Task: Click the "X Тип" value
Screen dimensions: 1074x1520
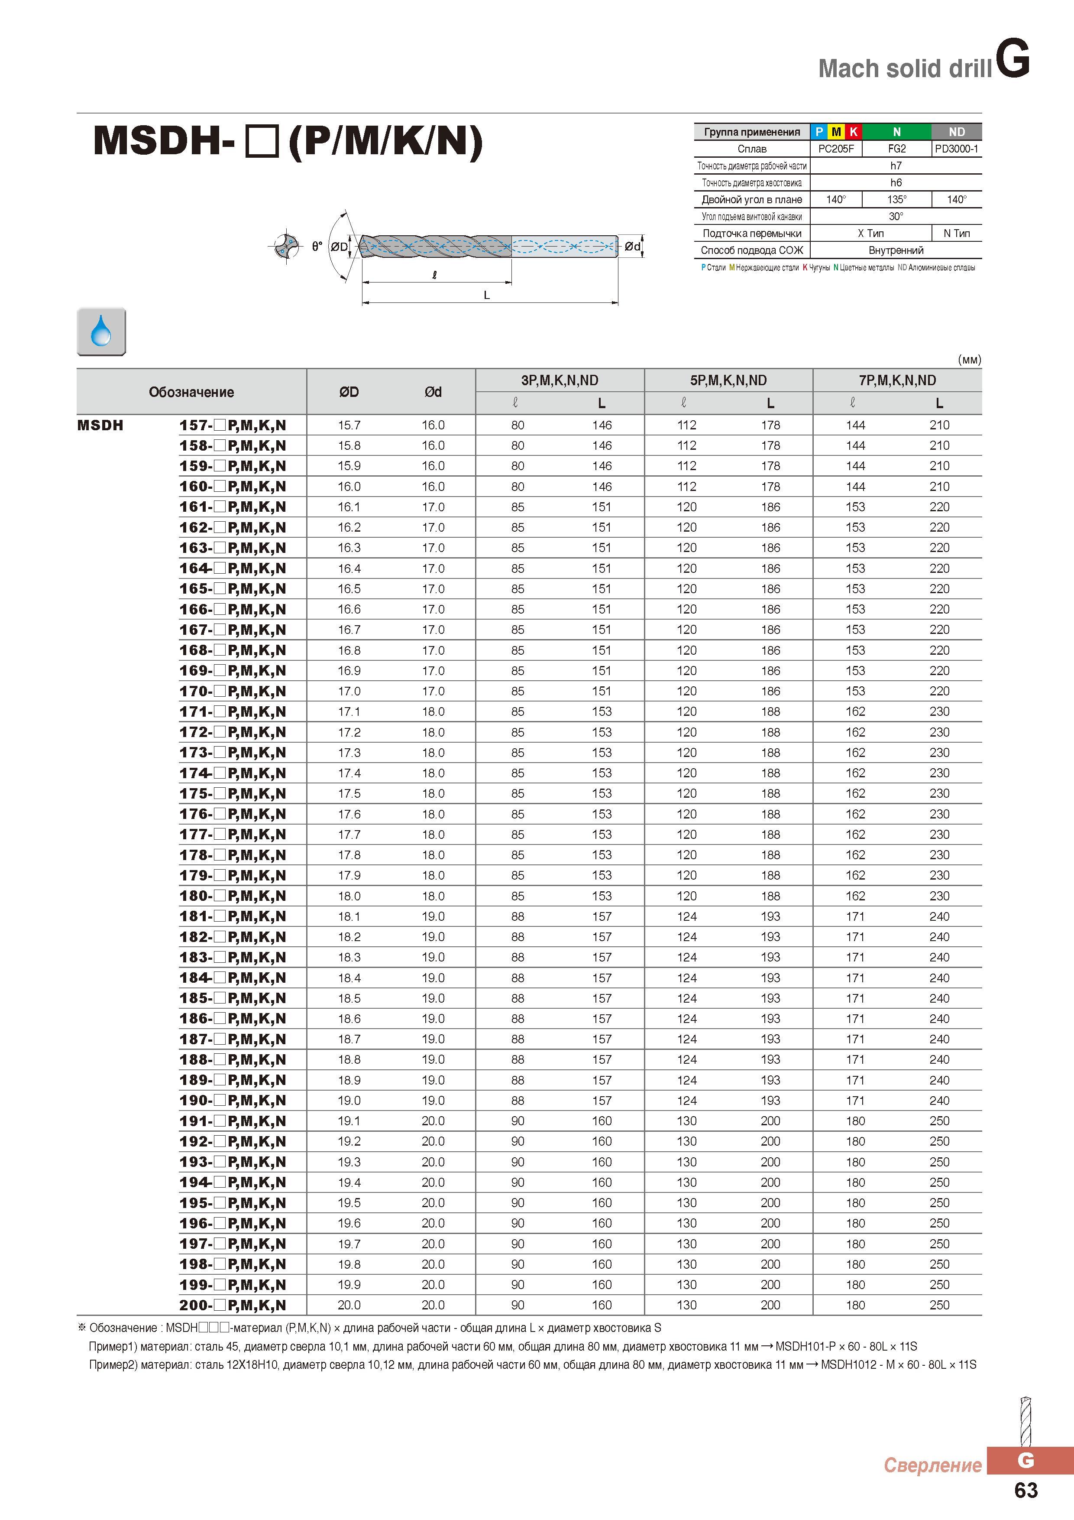Action: coord(870,233)
